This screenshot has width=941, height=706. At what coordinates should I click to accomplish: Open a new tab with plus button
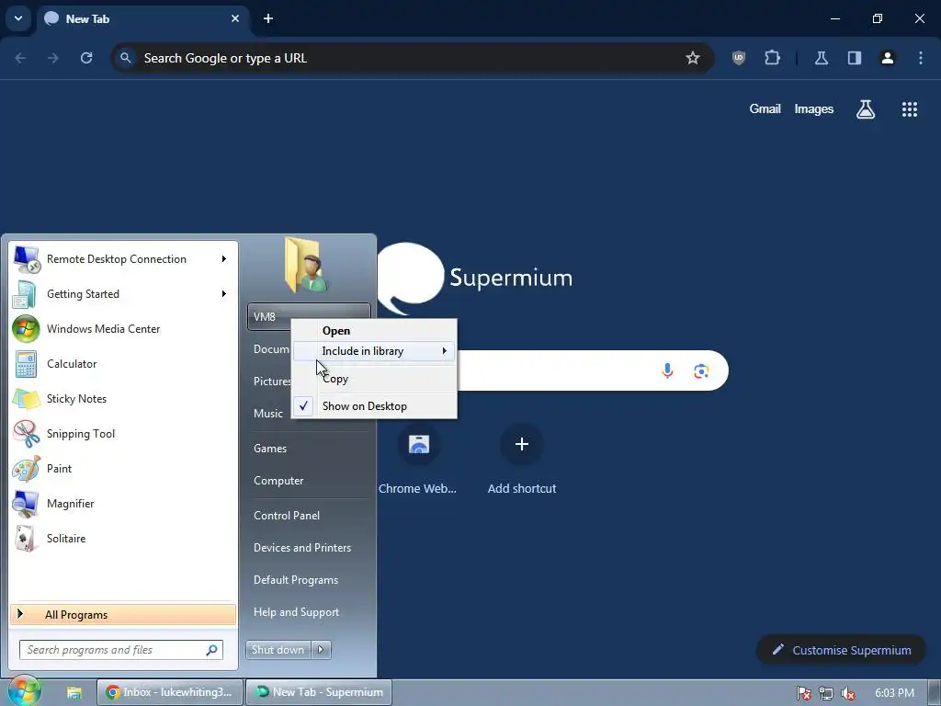268,18
